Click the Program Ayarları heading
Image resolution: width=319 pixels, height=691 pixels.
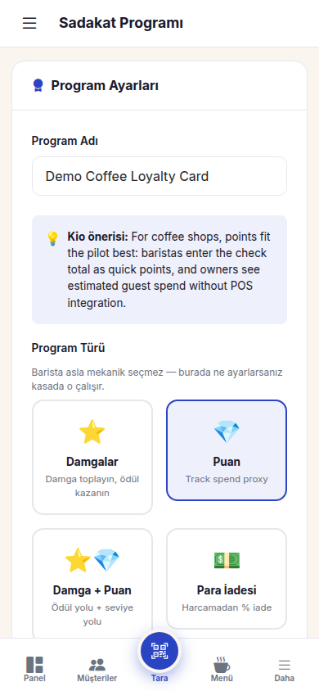pos(105,85)
